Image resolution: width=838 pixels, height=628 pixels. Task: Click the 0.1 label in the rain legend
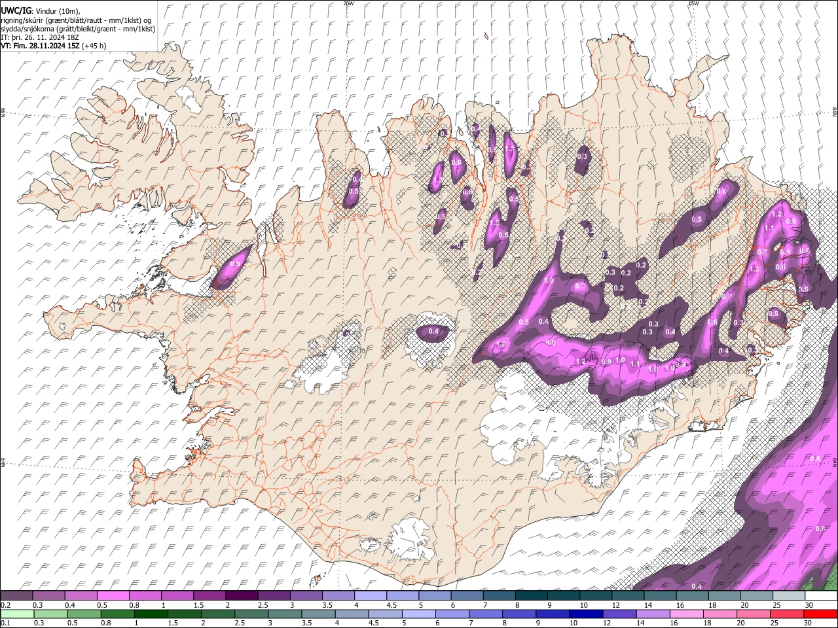[x=5, y=623]
